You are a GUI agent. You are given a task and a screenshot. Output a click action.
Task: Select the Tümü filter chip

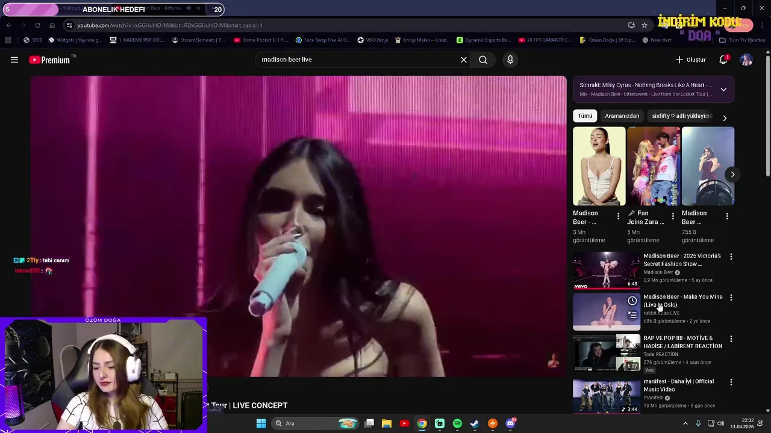585,115
